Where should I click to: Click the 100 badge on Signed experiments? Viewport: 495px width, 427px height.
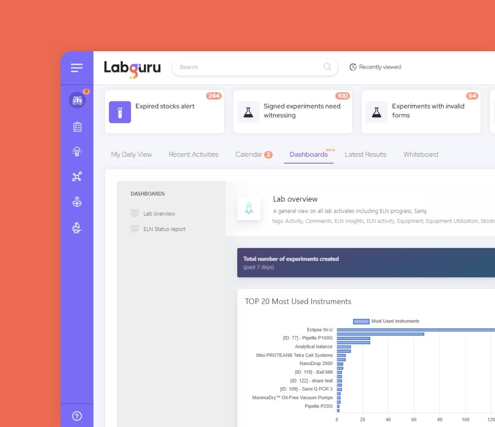pos(343,96)
